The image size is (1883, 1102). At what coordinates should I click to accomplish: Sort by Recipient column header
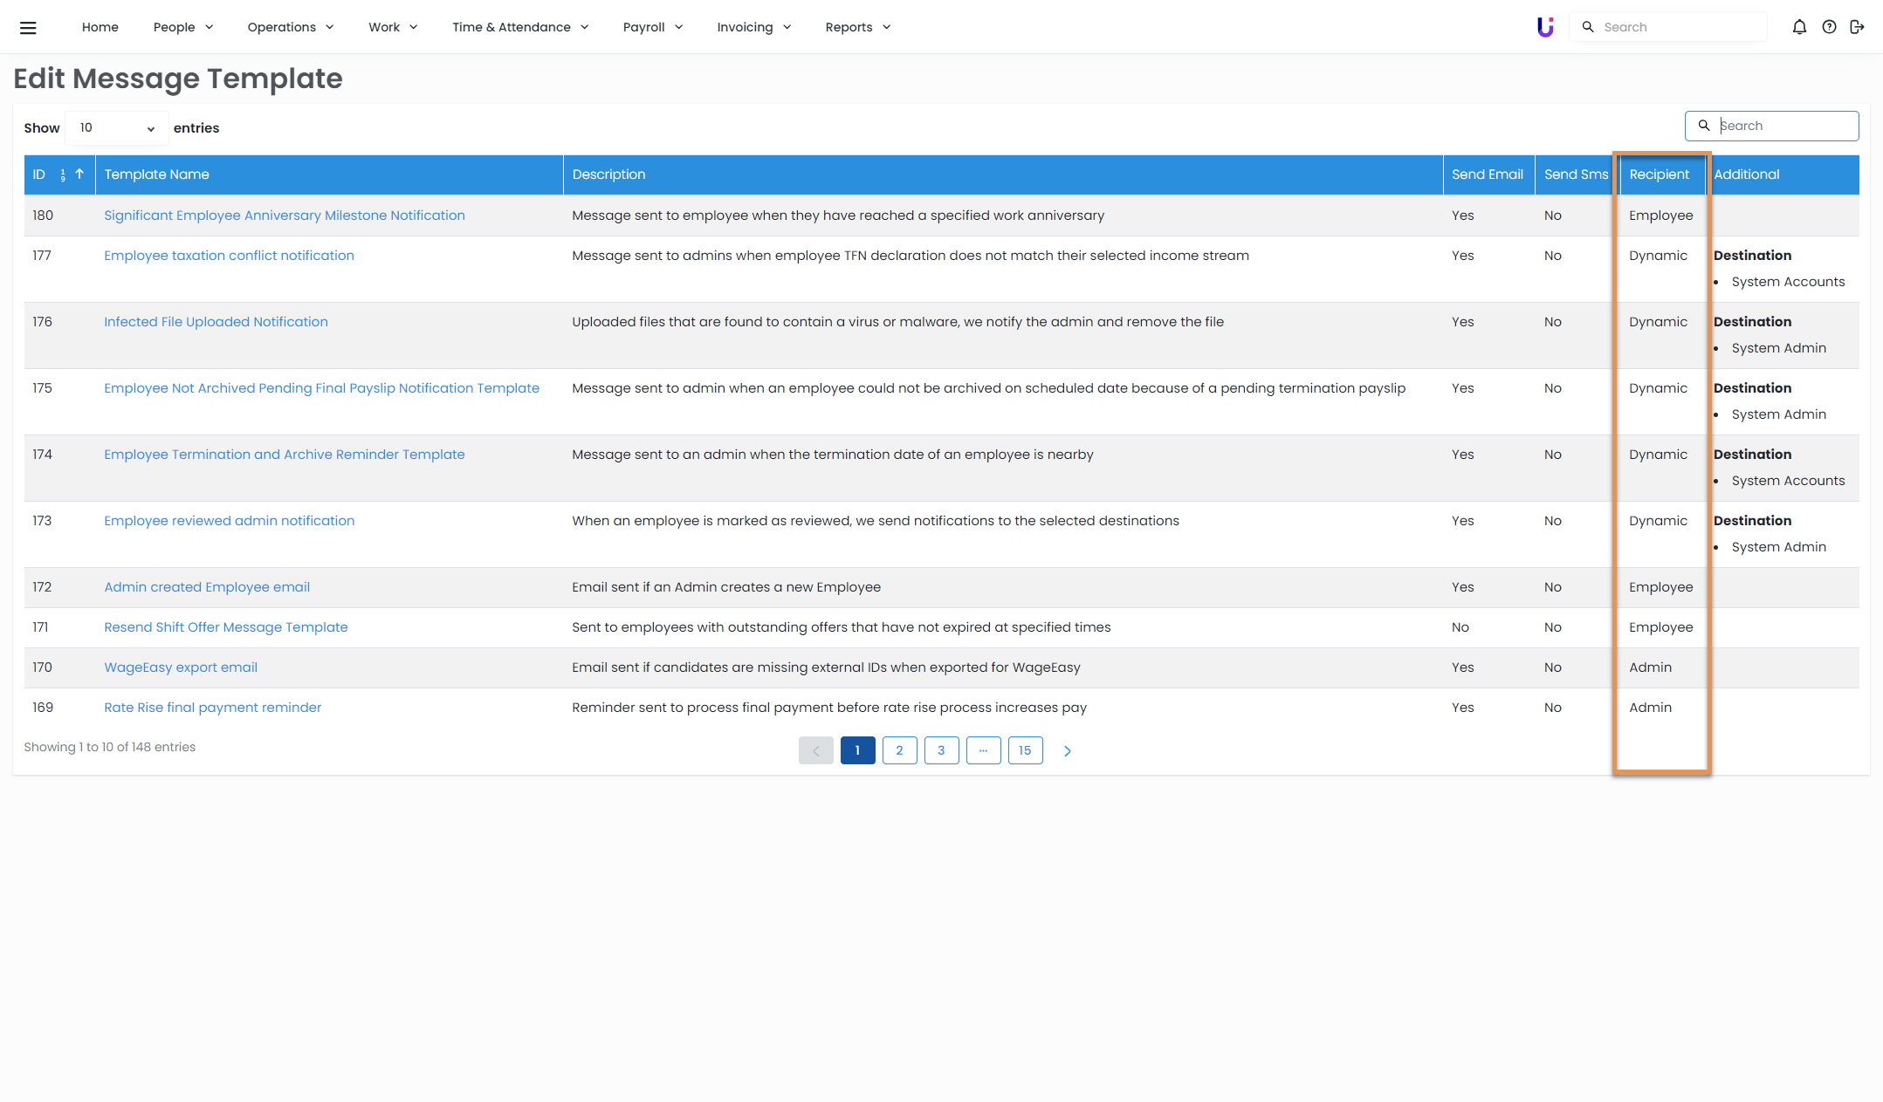(1659, 175)
